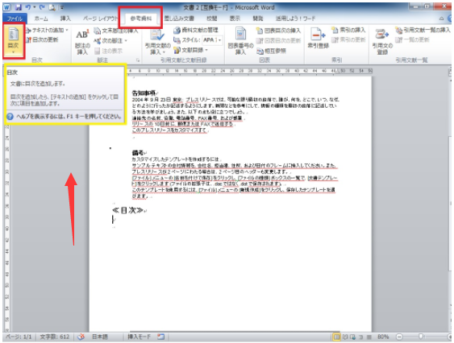Open the 目次 (table of contents) button
454x343 pixels.
click(x=14, y=40)
